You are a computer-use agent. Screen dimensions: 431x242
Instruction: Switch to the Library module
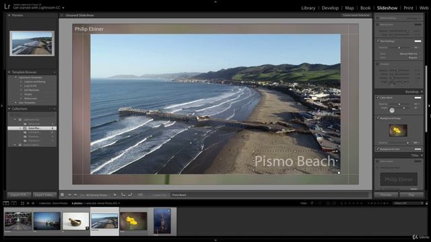click(308, 8)
